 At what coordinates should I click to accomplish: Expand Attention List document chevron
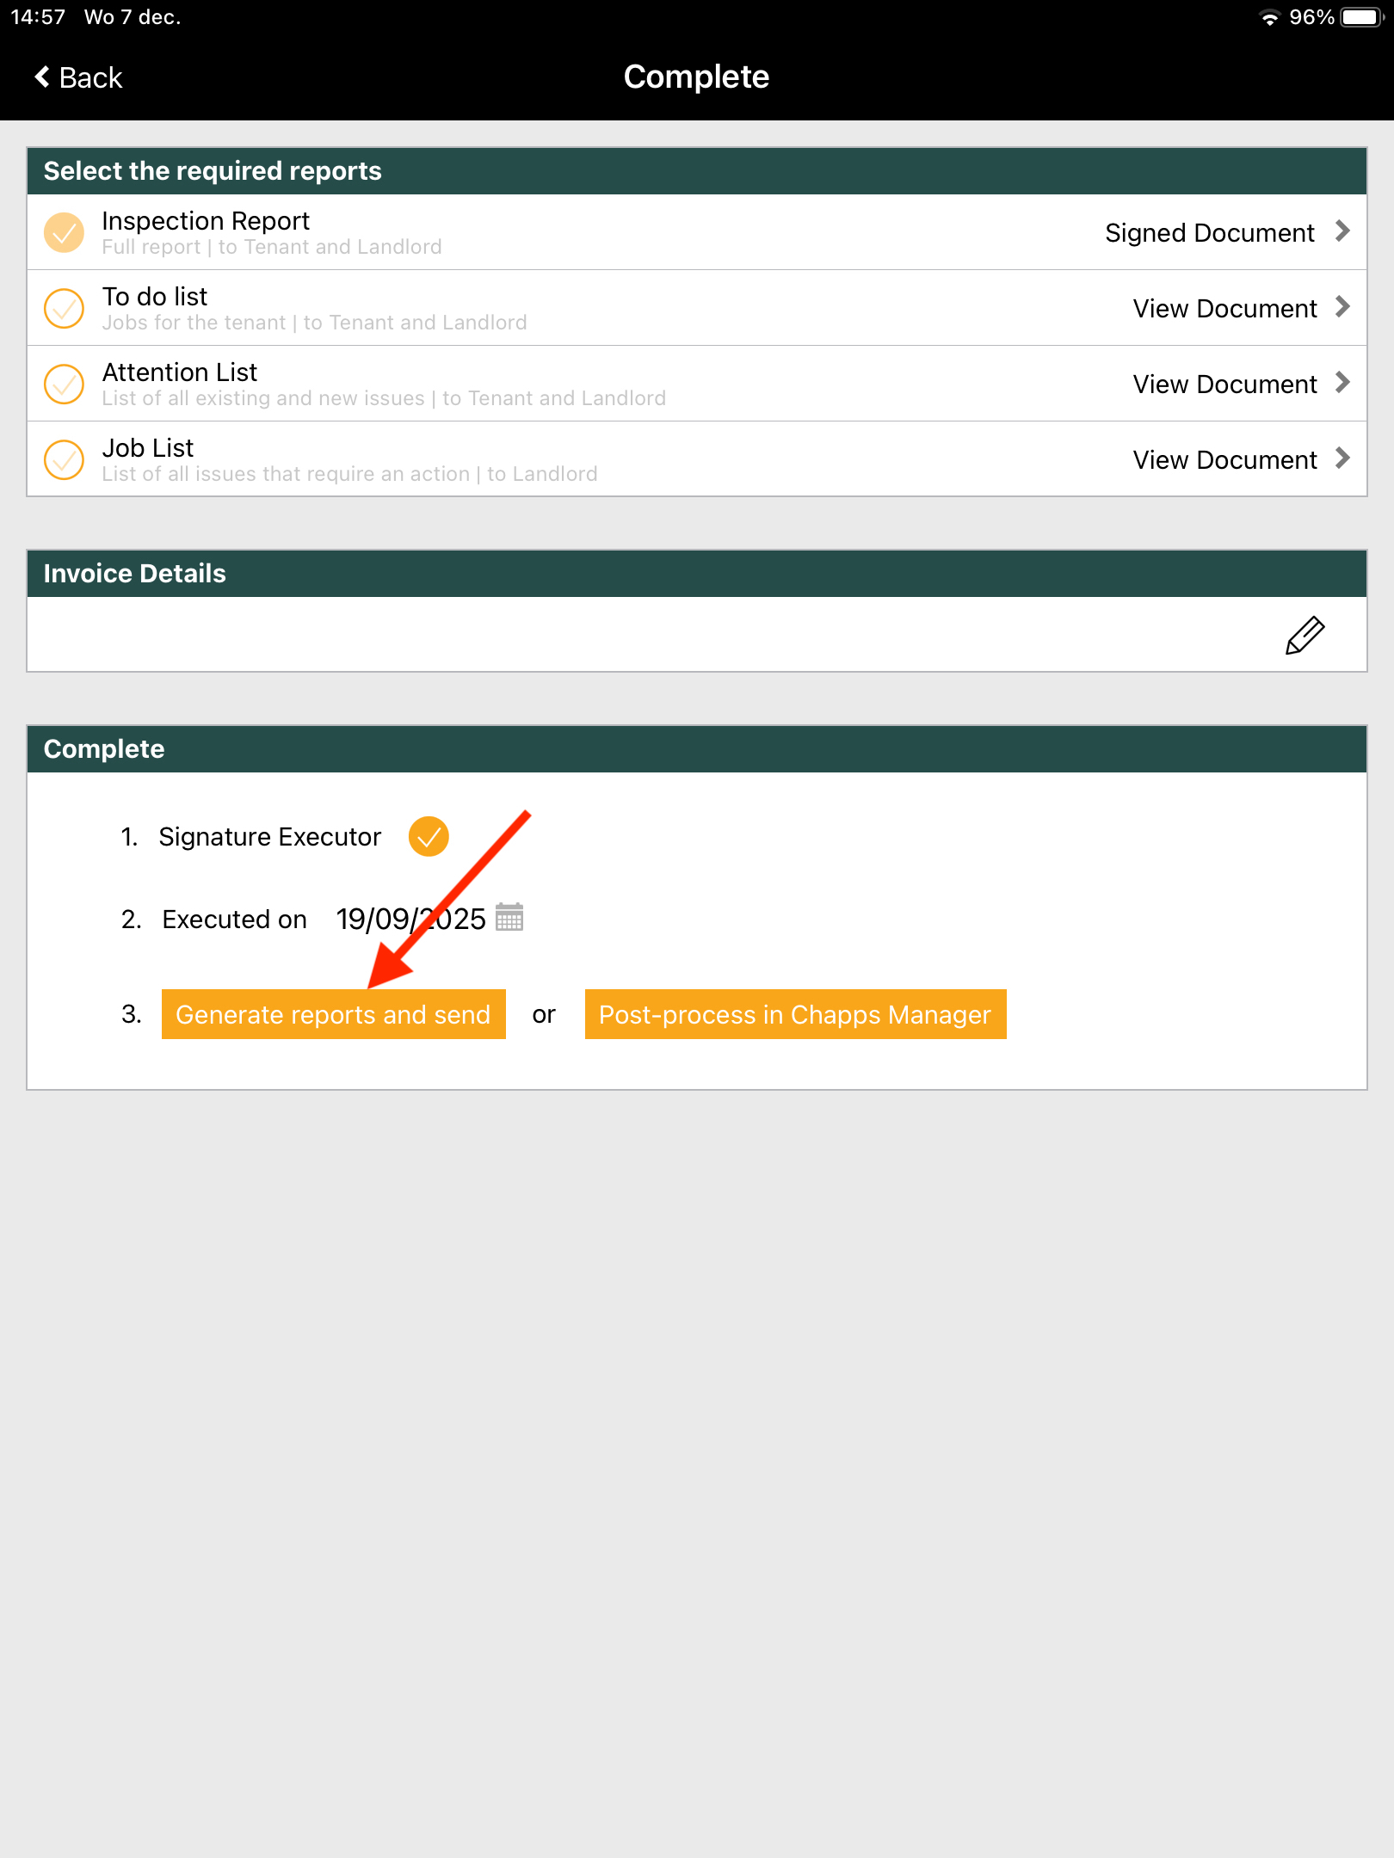tap(1342, 383)
